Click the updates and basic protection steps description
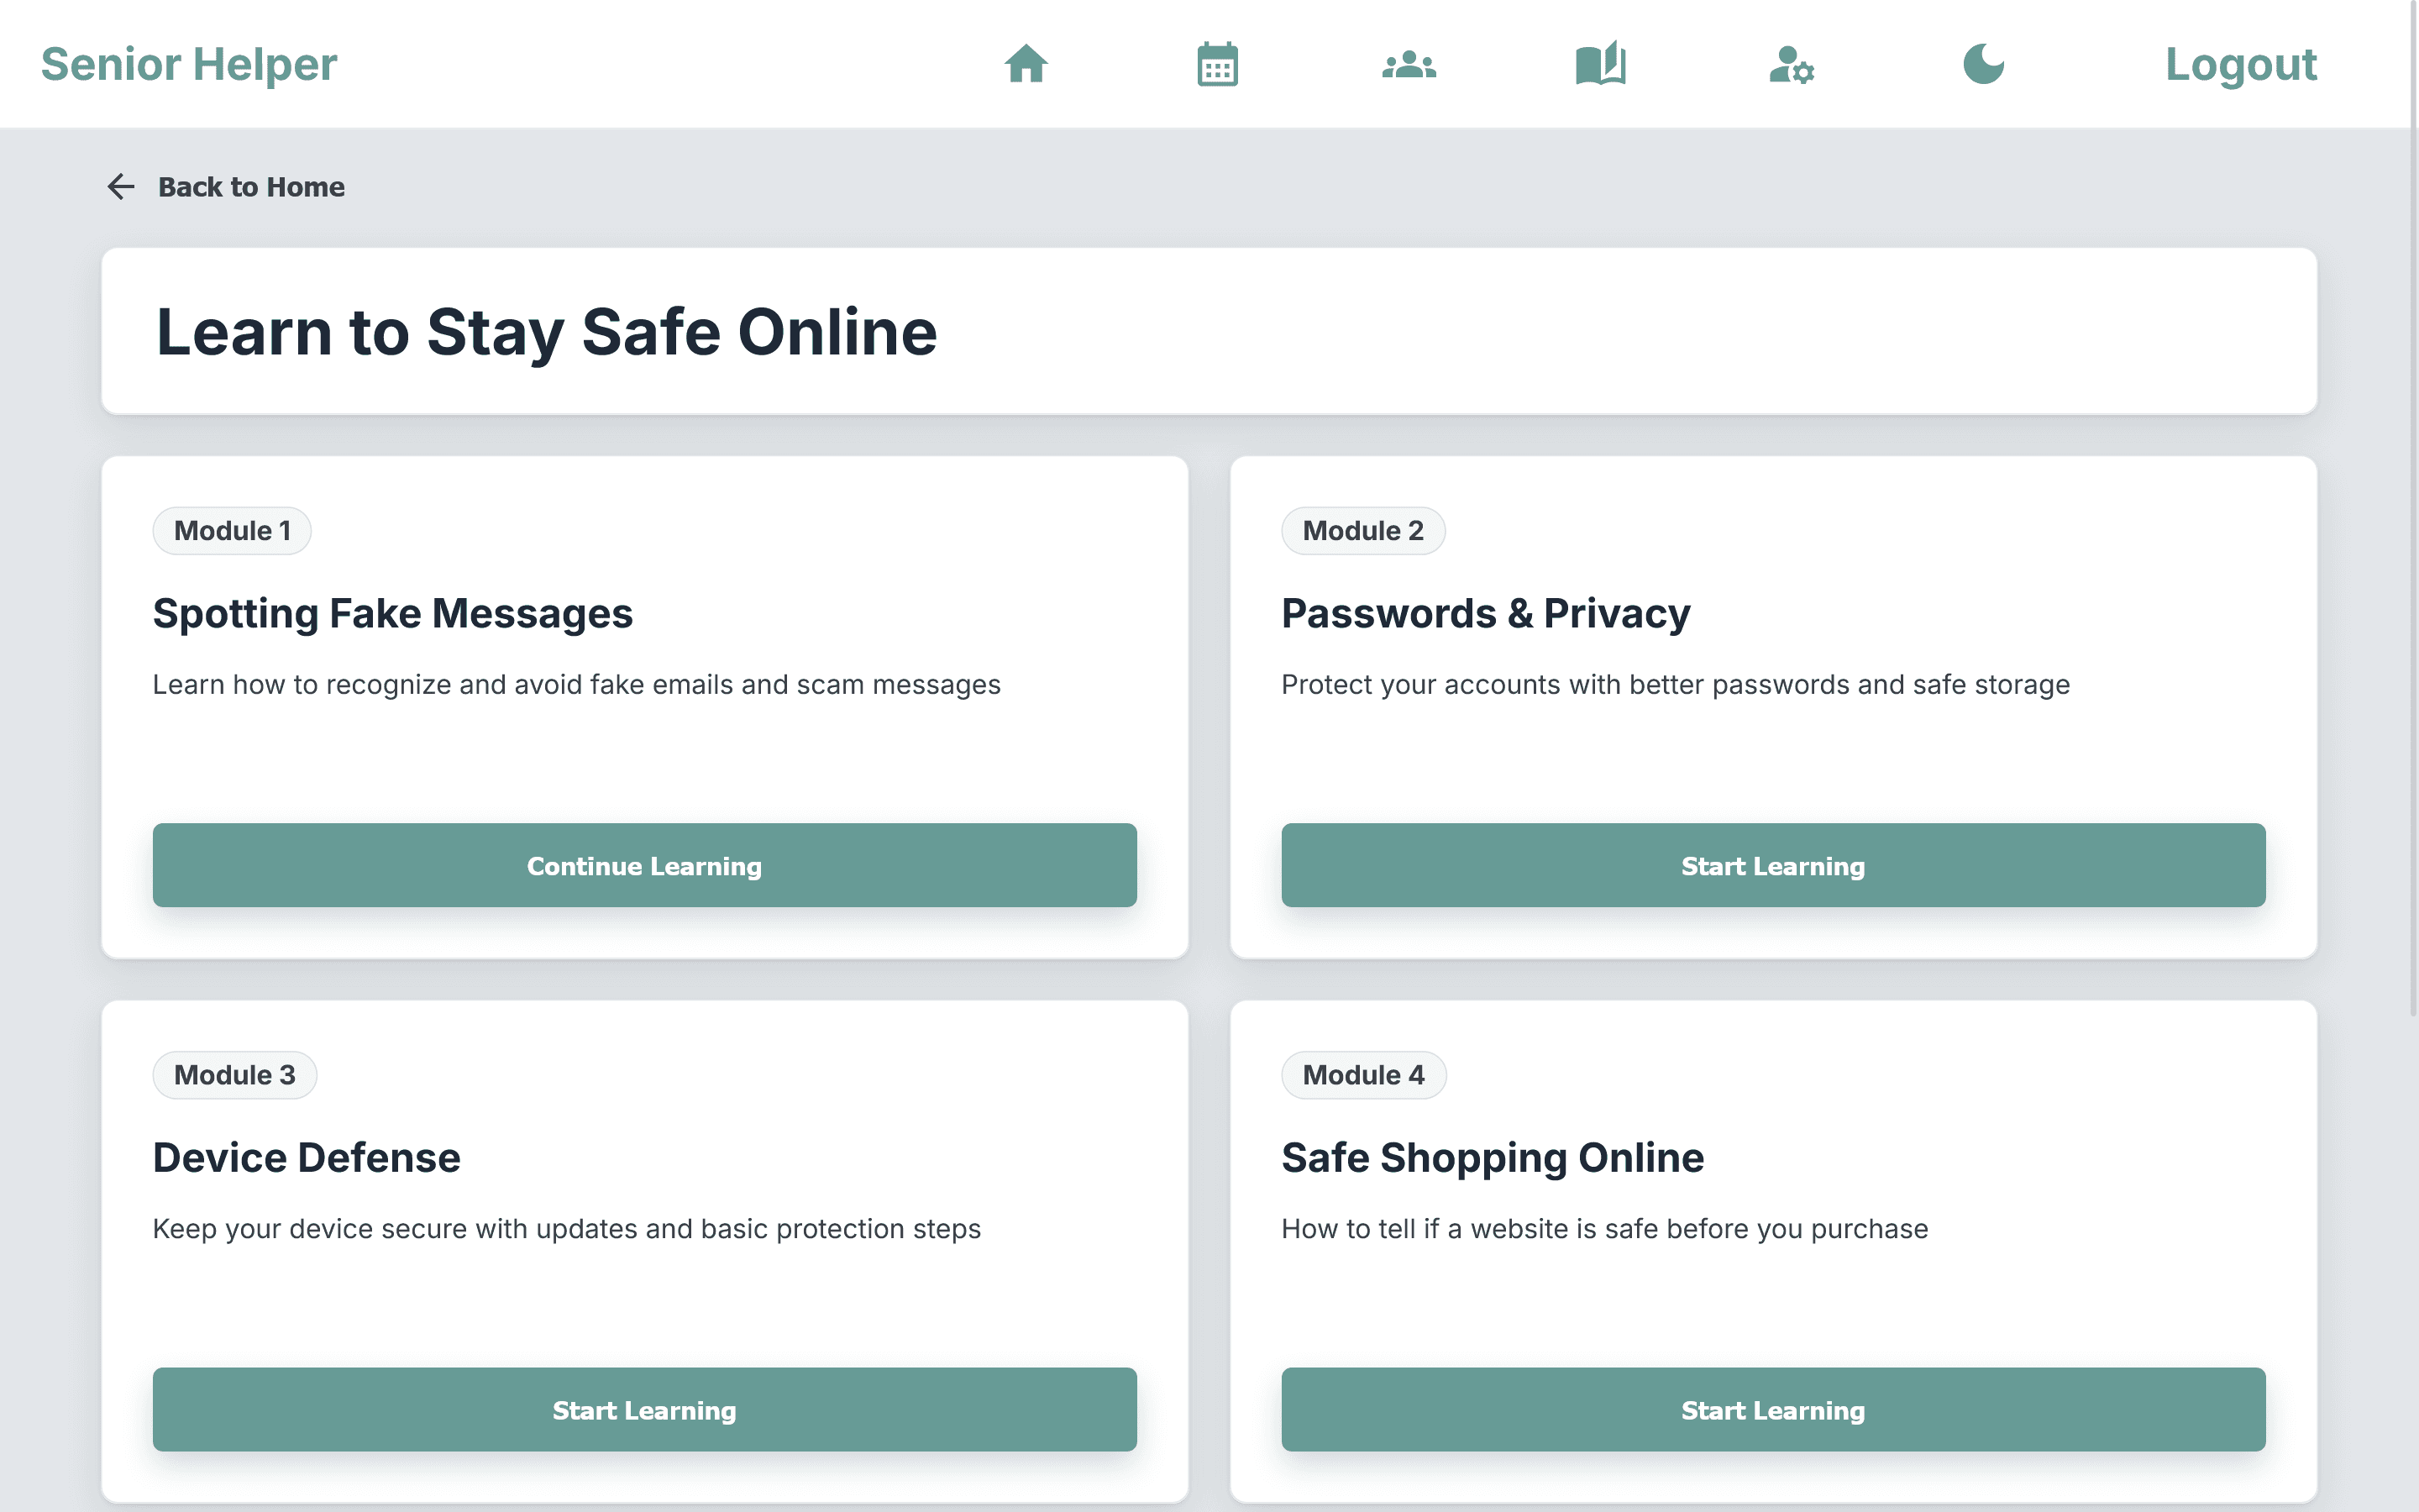The height and width of the screenshot is (1512, 2419). [567, 1228]
